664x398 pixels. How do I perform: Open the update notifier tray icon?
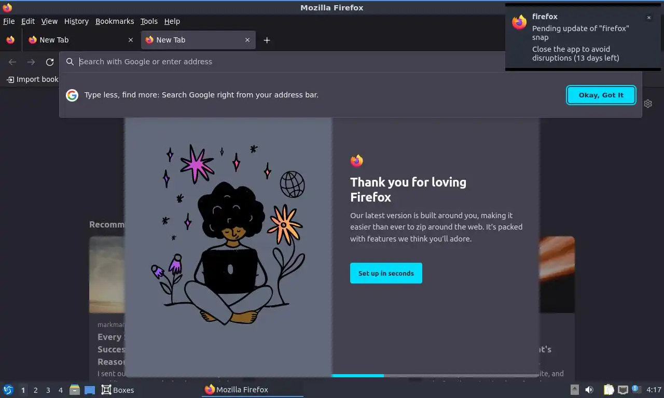click(636, 389)
